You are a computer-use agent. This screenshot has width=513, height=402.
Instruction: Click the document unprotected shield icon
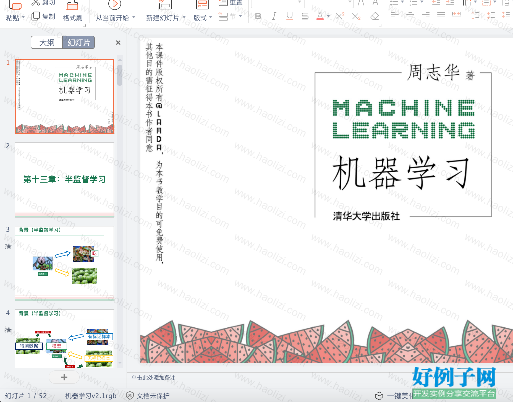point(130,396)
